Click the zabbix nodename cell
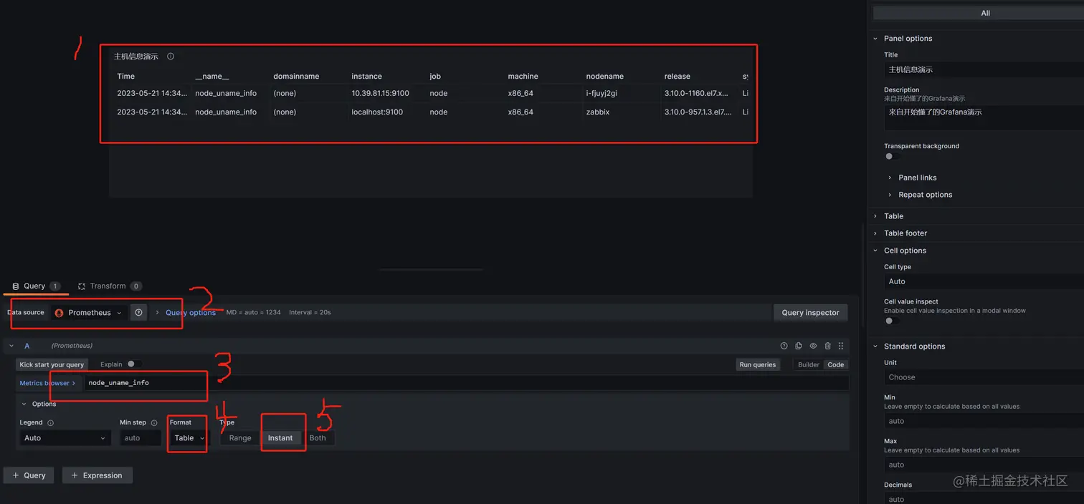Screen dimensions: 1084x504 597,112
